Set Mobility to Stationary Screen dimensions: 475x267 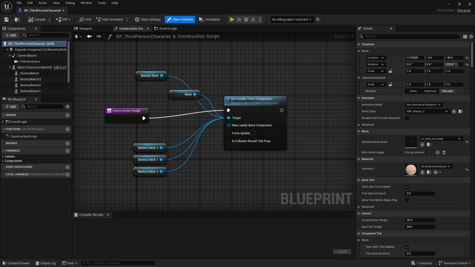(430, 91)
